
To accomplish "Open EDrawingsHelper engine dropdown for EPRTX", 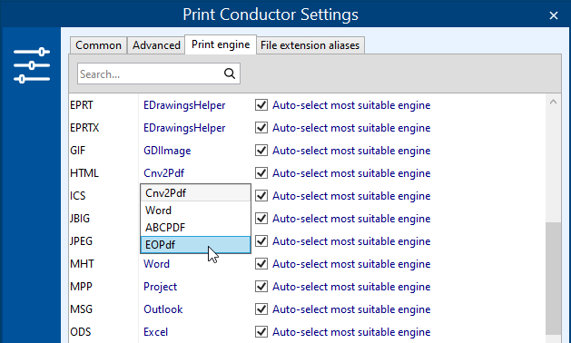I will pyautogui.click(x=184, y=128).
